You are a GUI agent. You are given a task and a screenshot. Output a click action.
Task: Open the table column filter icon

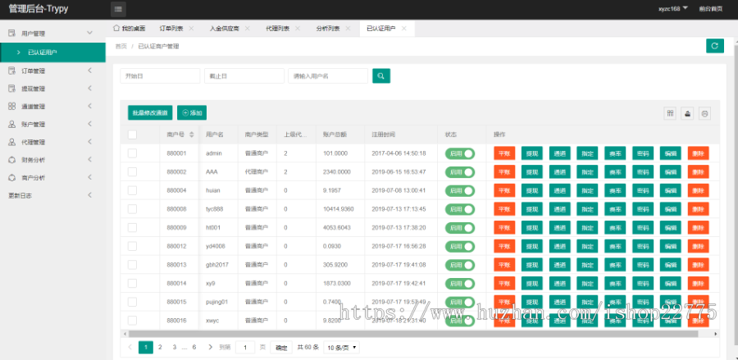click(x=670, y=113)
